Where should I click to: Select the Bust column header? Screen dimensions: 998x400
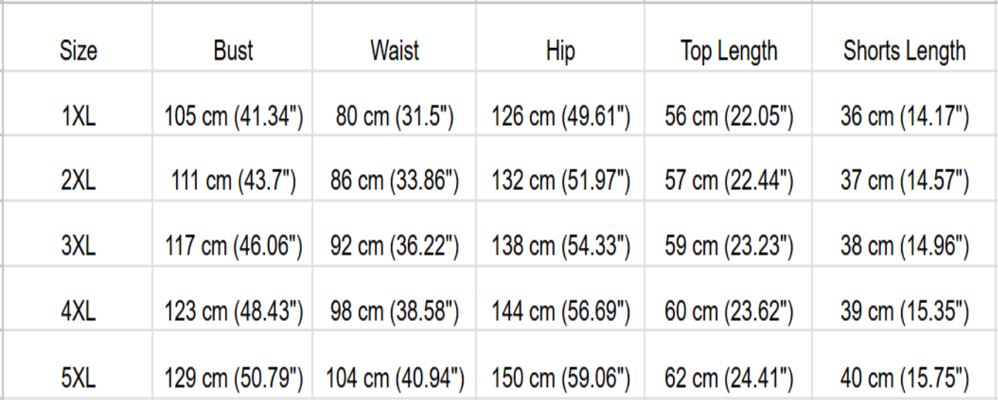(233, 51)
